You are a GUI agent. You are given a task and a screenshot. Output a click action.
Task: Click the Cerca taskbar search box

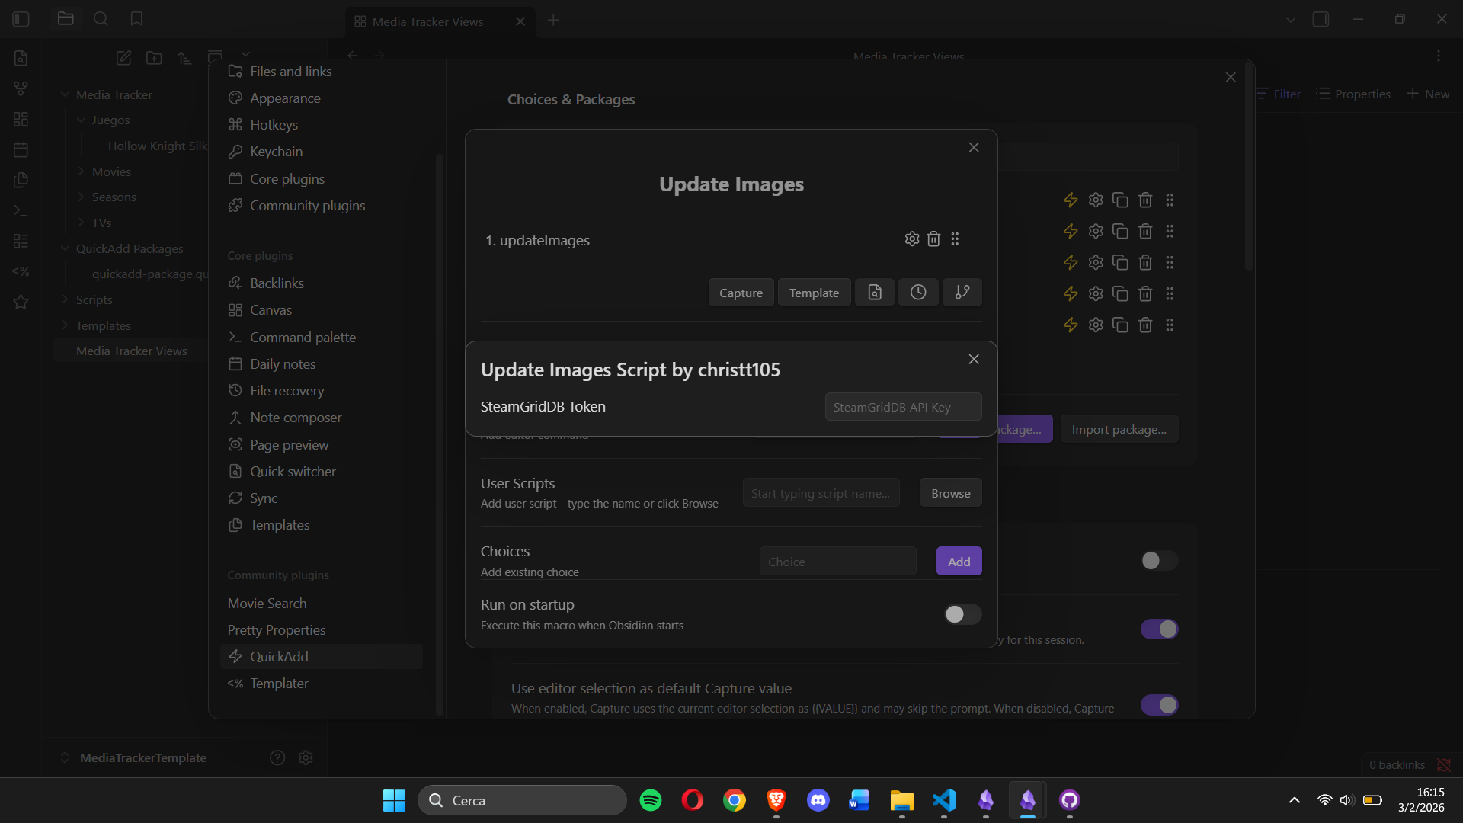522,800
